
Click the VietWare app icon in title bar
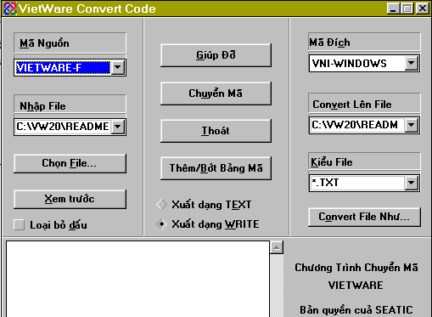[x=10, y=8]
